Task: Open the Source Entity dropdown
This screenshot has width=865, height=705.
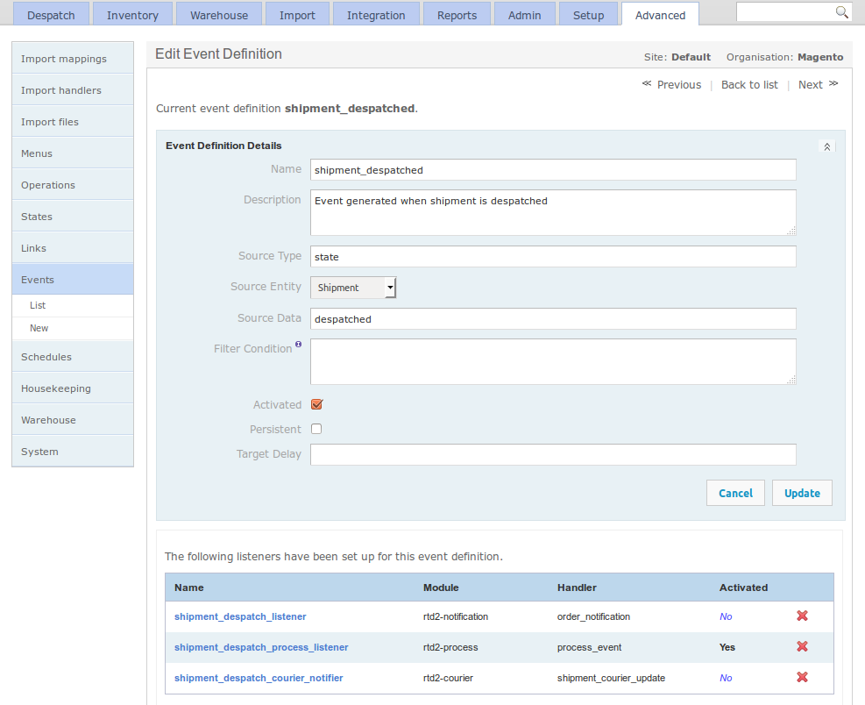Action: pos(390,287)
